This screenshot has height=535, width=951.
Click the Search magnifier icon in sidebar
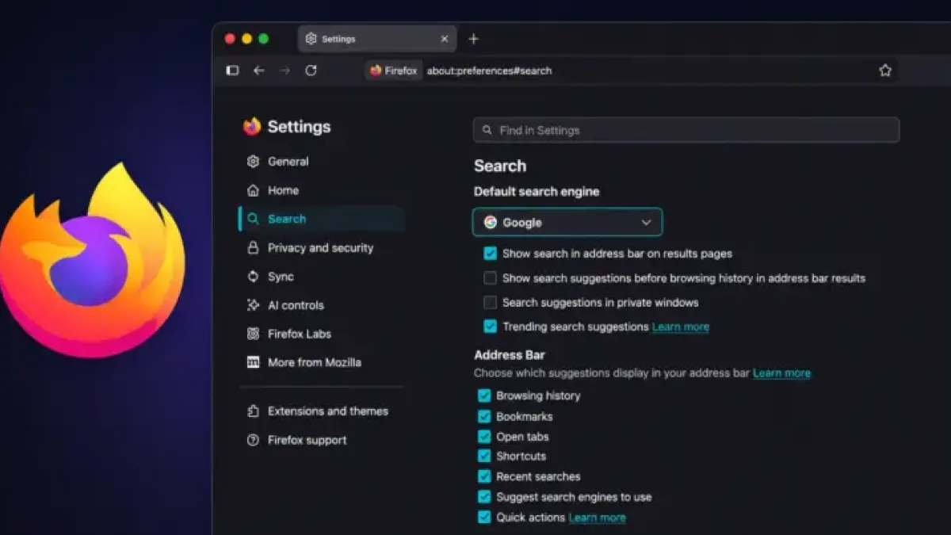tap(253, 219)
